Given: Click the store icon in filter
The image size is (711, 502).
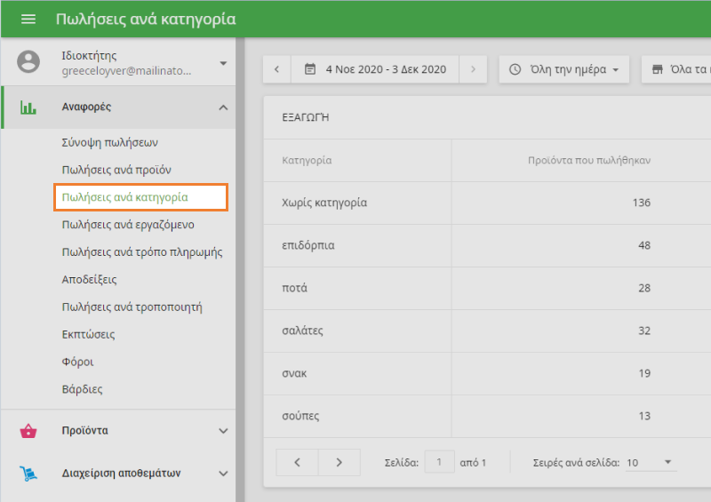Looking at the screenshot, I should click(658, 69).
